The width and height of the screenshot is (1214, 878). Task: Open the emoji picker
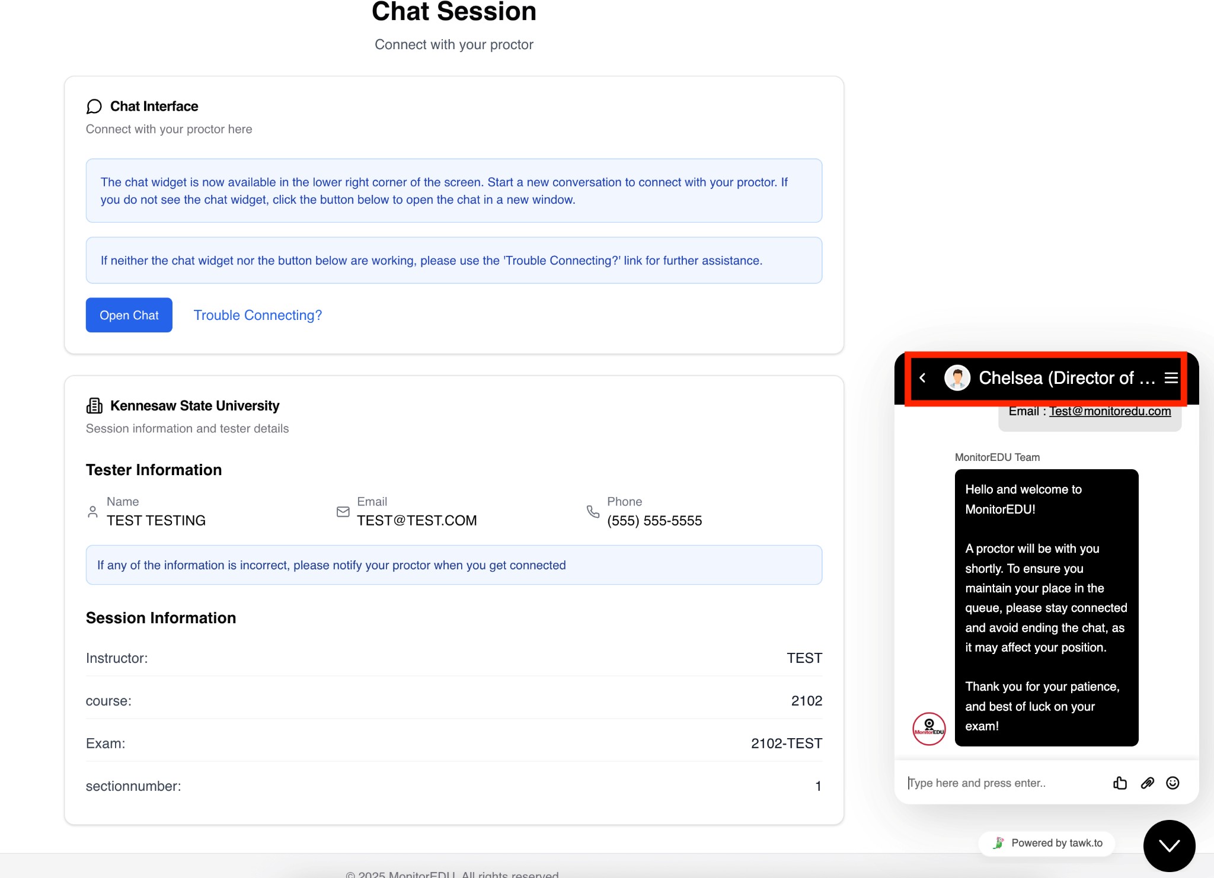(1173, 783)
